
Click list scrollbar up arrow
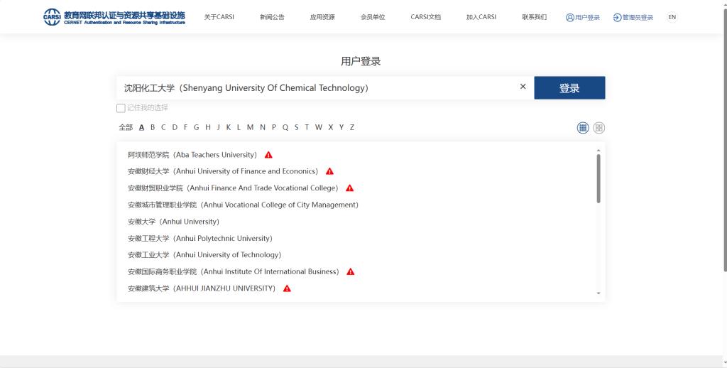[598, 151]
